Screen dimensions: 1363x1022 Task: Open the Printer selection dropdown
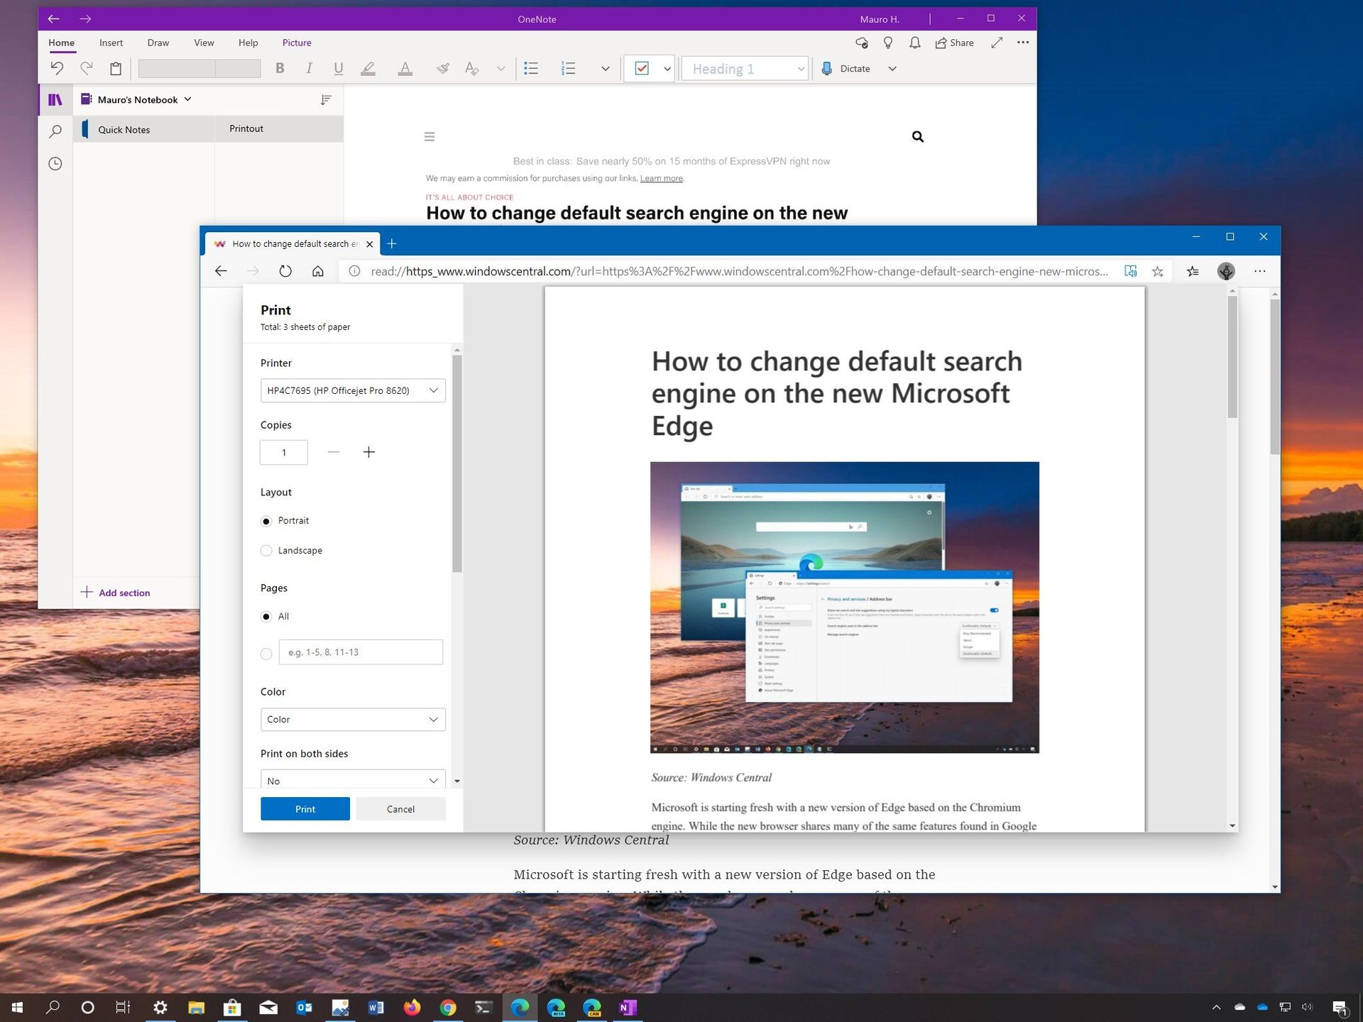click(x=353, y=390)
